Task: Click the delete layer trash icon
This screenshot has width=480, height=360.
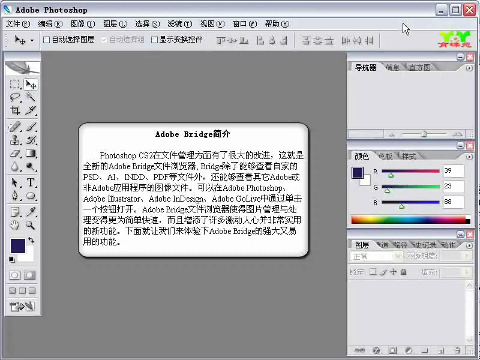Action: point(457,350)
